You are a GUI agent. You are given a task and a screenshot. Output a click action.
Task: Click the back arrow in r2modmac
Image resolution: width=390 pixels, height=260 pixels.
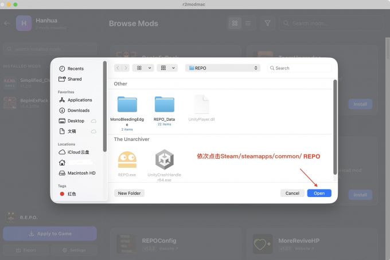7,23
